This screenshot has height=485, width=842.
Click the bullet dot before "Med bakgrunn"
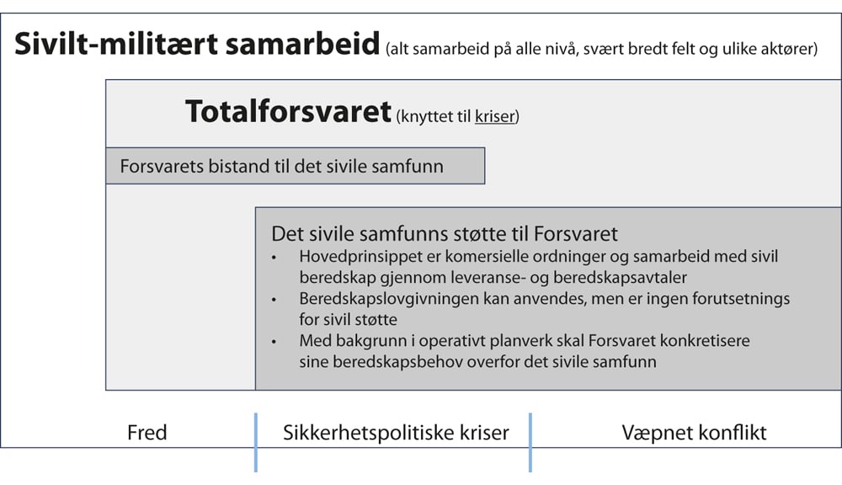click(274, 342)
